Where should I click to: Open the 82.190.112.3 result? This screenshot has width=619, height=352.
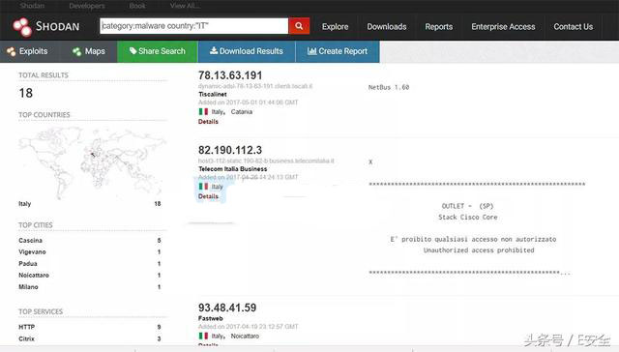pyautogui.click(x=230, y=150)
